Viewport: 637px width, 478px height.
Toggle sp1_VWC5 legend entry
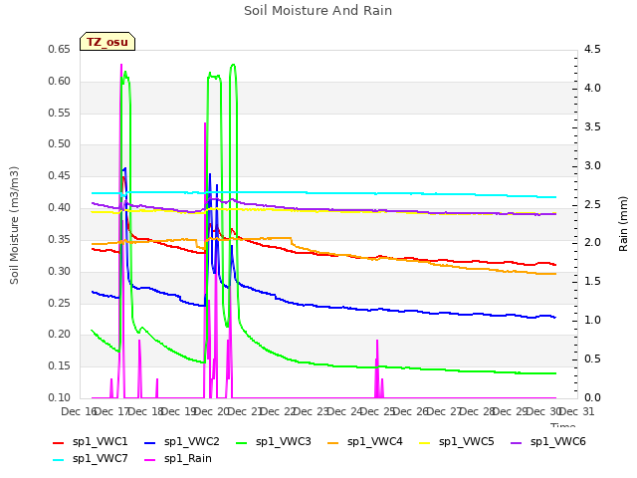[457, 442]
